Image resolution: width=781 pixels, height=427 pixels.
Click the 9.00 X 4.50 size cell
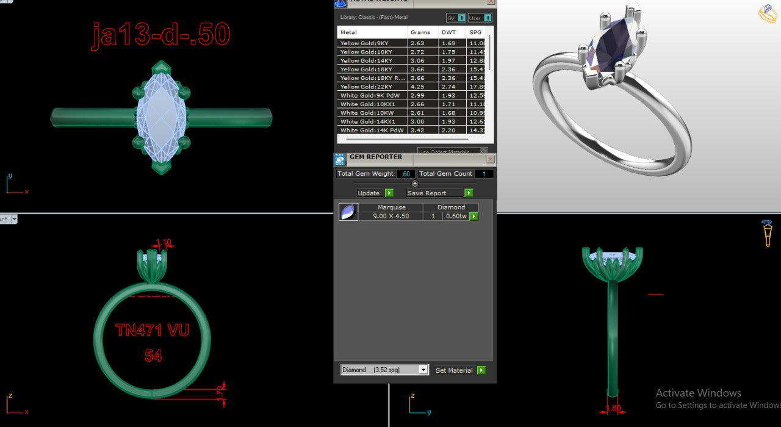tap(391, 216)
